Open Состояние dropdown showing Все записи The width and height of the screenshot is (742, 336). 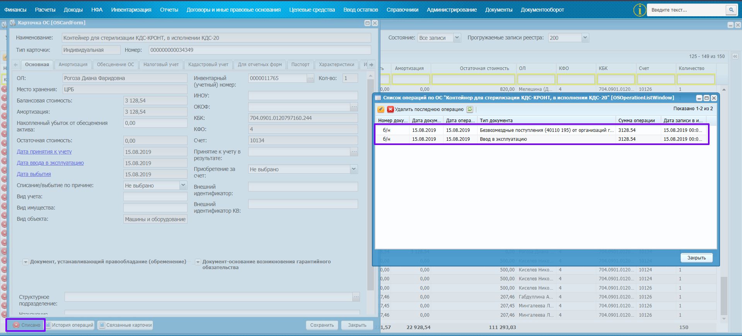(457, 38)
